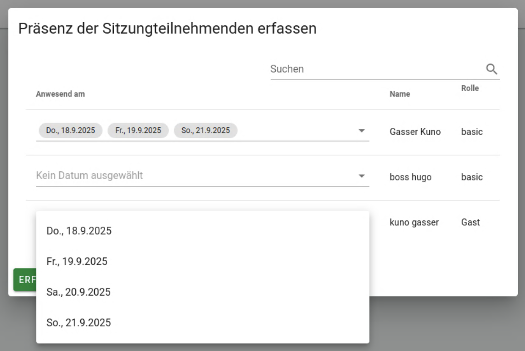Select the Gasser Kuno name cell
The image size is (525, 351).
point(415,132)
